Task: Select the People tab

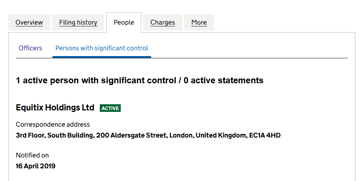Action: point(124,22)
